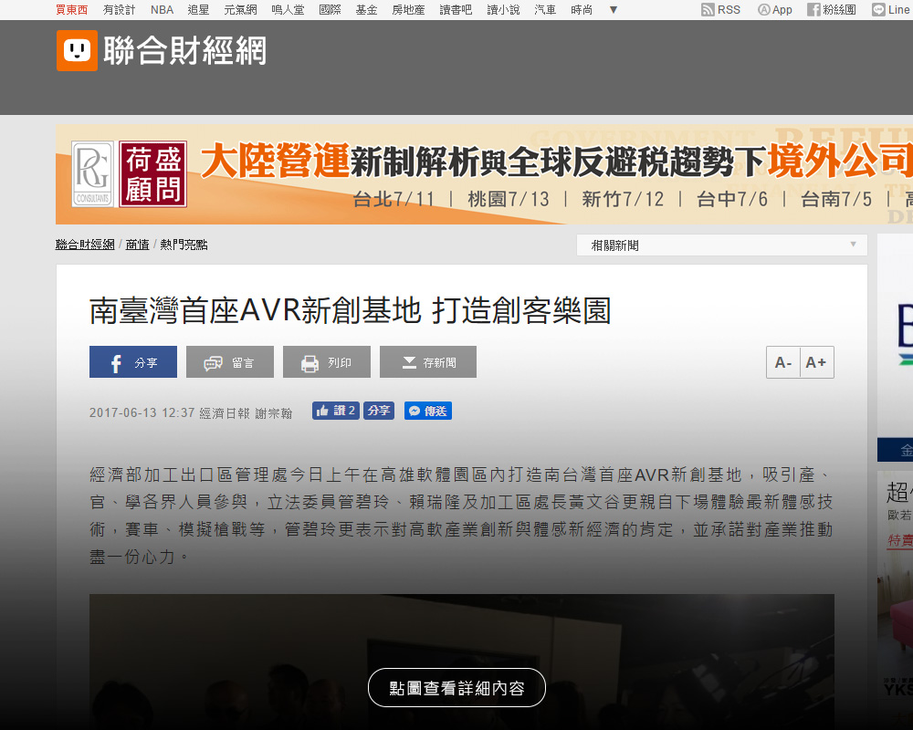Decrease font size with A- button

click(x=783, y=362)
